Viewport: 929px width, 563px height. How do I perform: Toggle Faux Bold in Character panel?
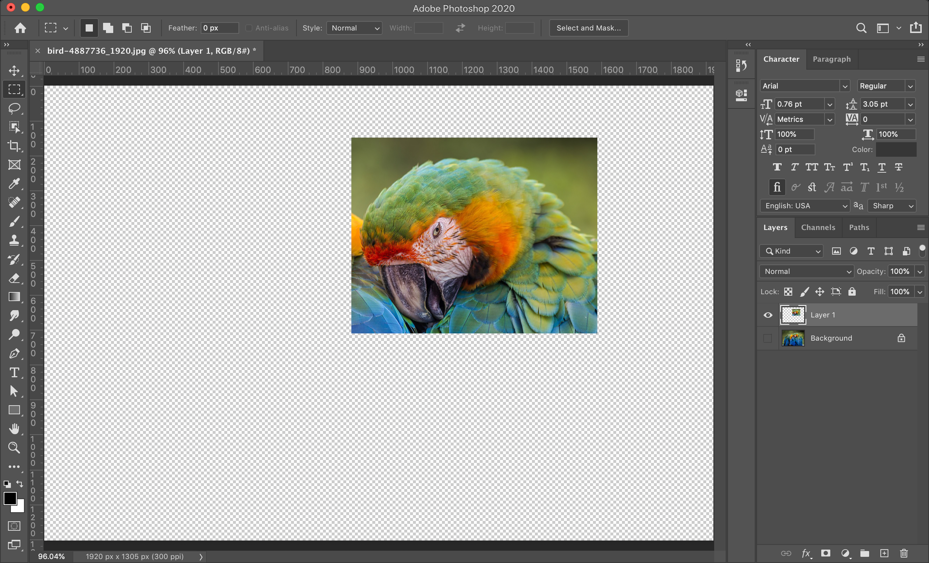(x=777, y=167)
